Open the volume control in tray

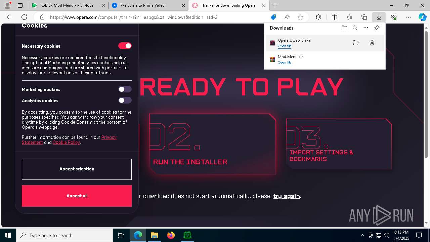387,235
